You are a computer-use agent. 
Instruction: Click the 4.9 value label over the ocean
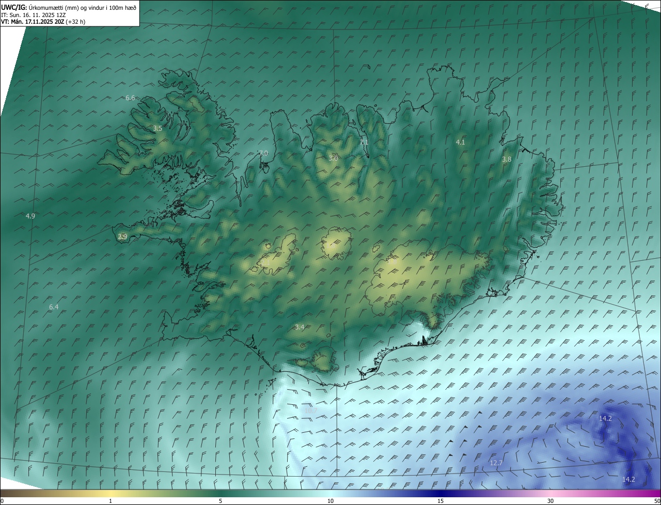(x=30, y=216)
